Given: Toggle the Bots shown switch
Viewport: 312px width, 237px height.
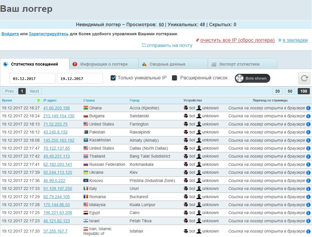Looking at the screenshot, I should [x=252, y=78].
